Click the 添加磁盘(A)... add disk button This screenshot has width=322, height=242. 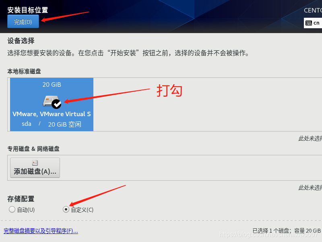point(35,168)
